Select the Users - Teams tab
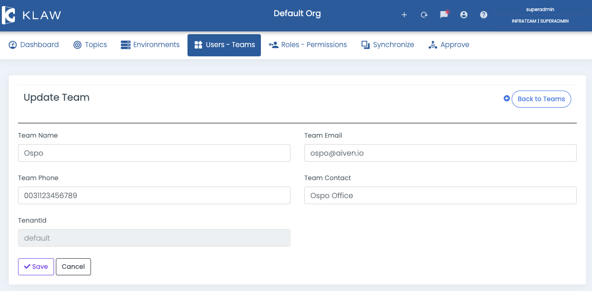Viewport: 592px width, 291px height. point(224,45)
